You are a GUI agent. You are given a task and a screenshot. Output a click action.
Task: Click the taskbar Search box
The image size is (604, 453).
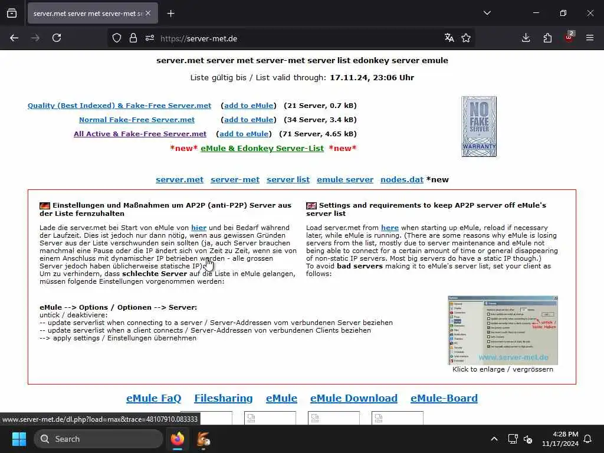pos(99,439)
